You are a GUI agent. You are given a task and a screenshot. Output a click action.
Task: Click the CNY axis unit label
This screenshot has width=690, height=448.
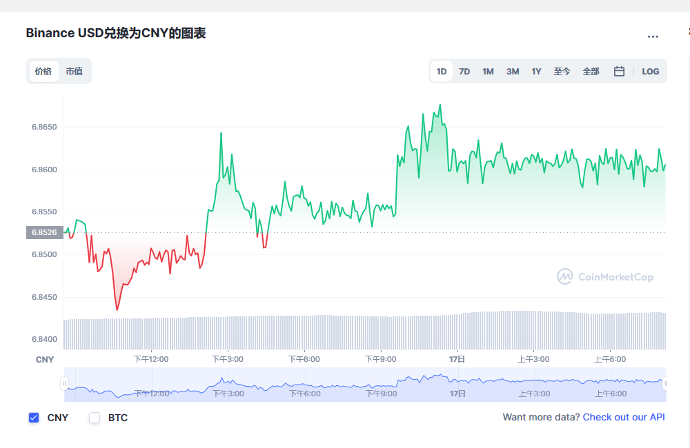[x=44, y=360]
